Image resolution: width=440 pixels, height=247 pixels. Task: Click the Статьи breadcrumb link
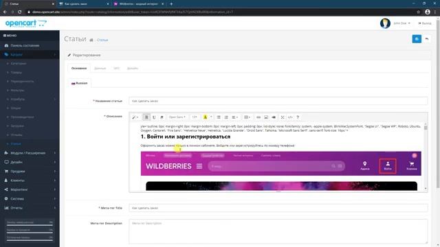point(102,40)
